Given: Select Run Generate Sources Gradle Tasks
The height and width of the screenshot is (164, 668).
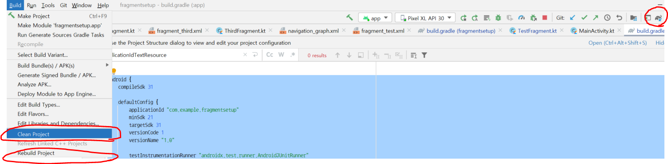Looking at the screenshot, I should point(59,35).
